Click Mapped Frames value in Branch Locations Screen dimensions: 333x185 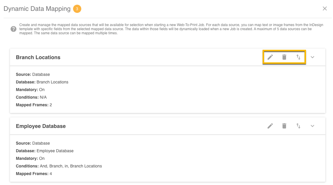tap(51, 105)
